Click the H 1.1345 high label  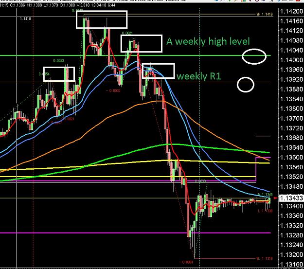(x=265, y=195)
